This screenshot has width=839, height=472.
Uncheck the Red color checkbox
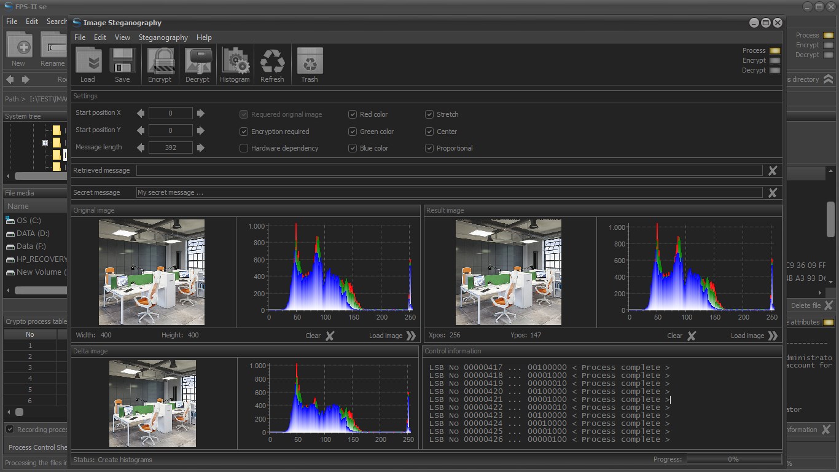pos(353,114)
